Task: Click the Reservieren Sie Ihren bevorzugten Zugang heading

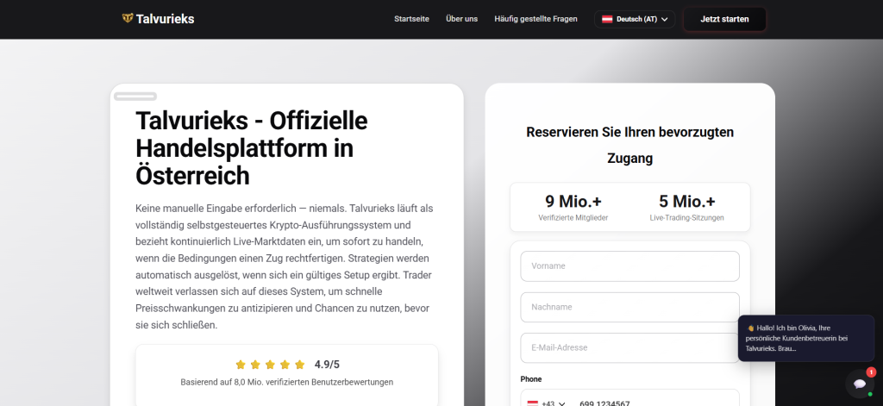Action: click(629, 146)
